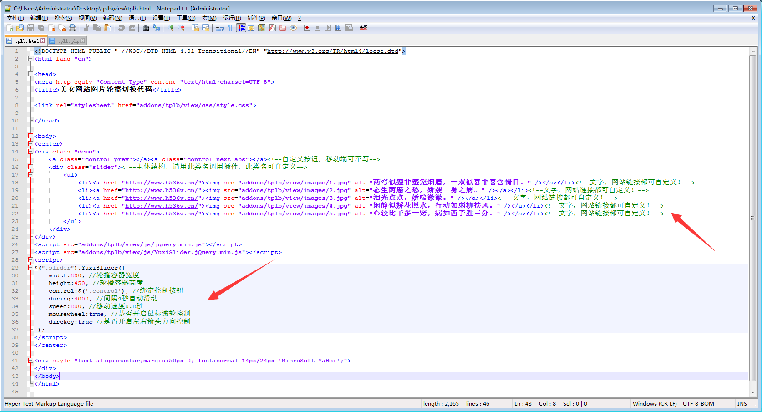Click the ABC spell check toolbar icon
Screen dimensions: 762x412
click(363, 28)
